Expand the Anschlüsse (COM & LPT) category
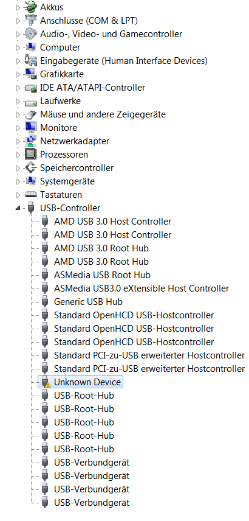This screenshot has width=249, height=521. pos(18,21)
